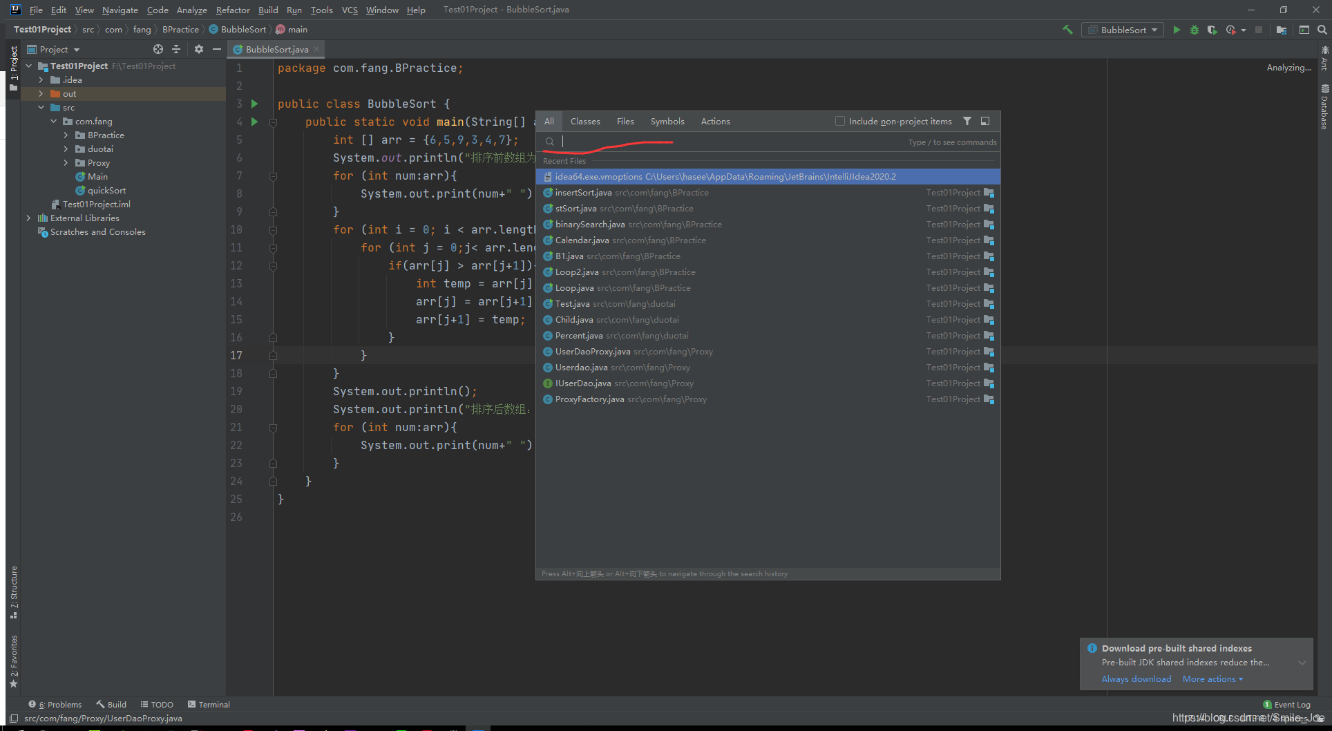Open the Refactor menu

(233, 10)
